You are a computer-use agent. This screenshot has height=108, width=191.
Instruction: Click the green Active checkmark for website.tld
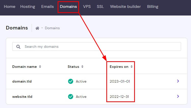pos(71,97)
